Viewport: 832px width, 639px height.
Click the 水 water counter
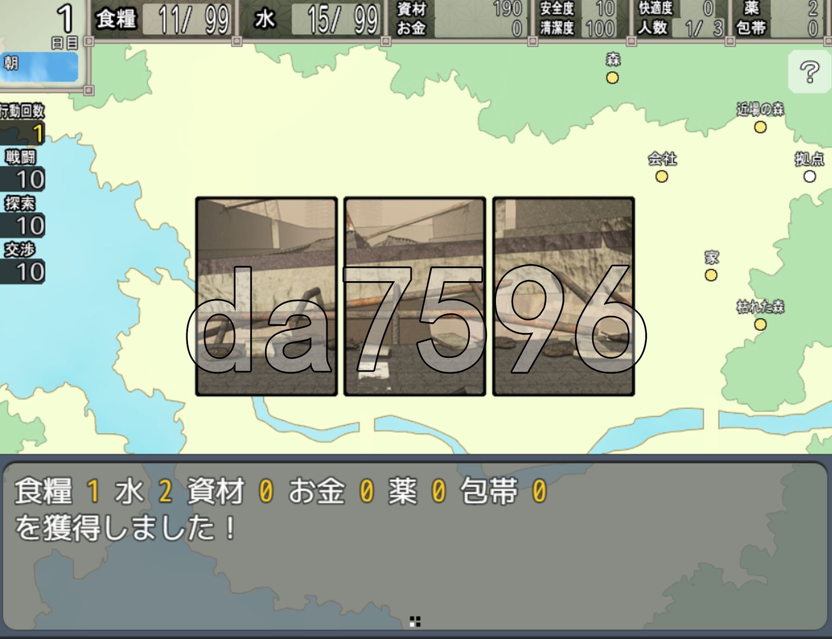pyautogui.click(x=313, y=19)
